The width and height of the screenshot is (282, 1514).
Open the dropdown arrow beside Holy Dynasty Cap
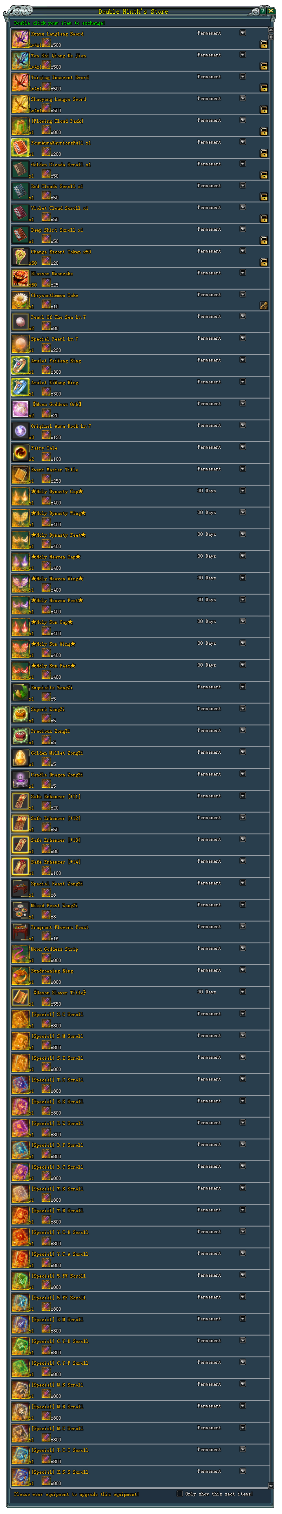tap(243, 491)
